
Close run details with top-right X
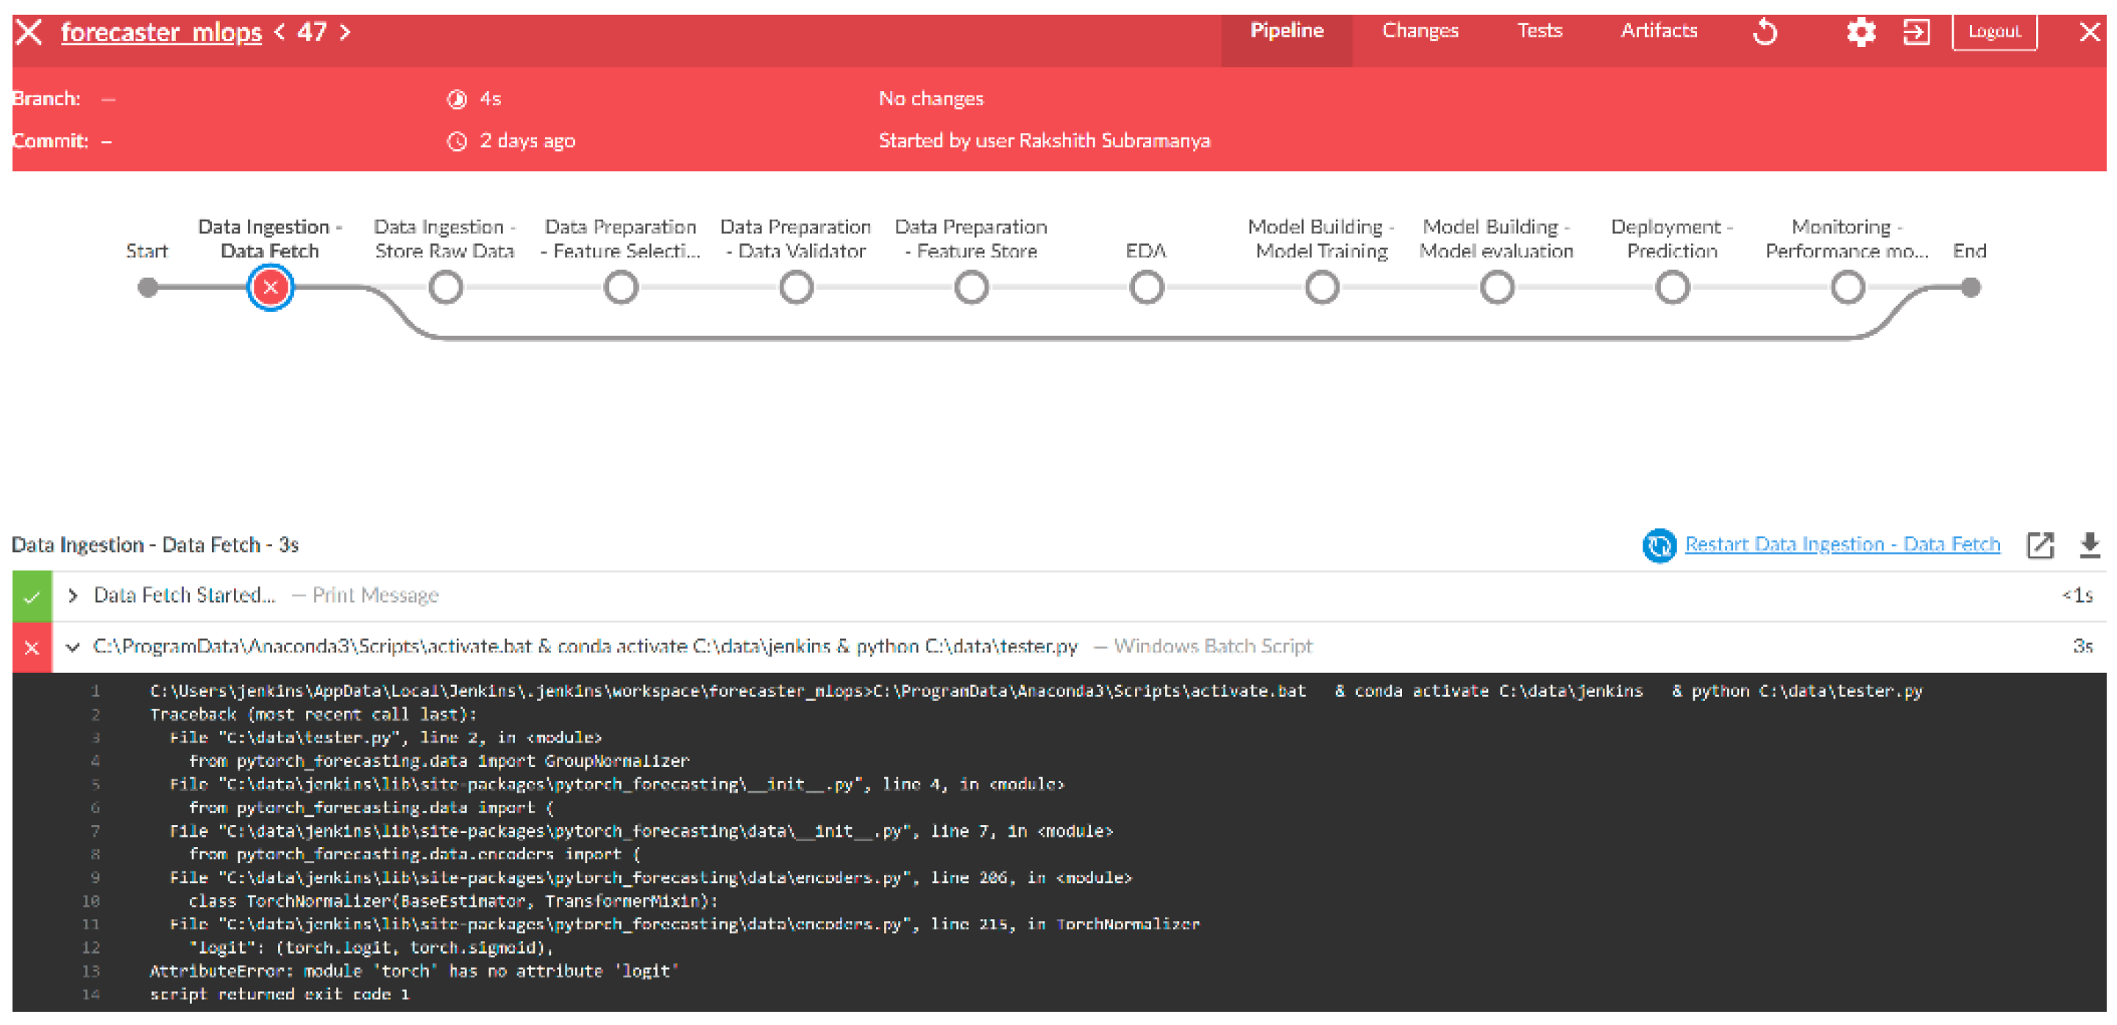2089,33
